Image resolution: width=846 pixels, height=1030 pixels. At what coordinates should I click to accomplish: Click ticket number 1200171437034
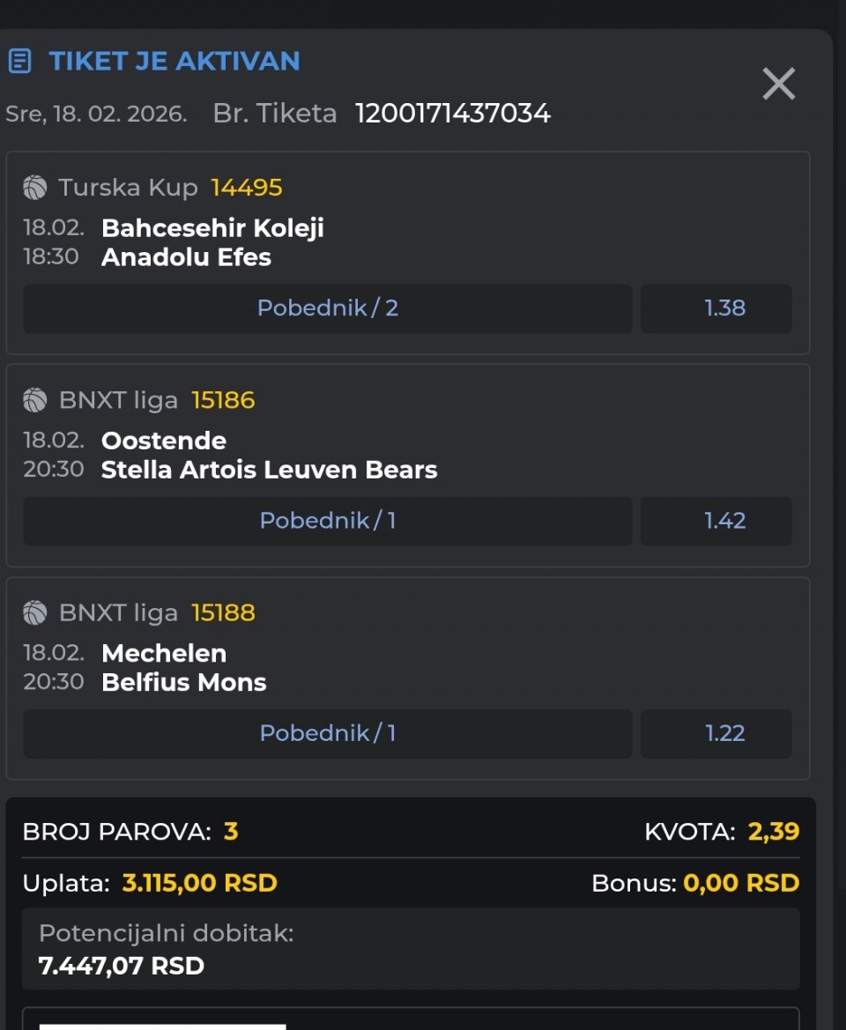[452, 114]
